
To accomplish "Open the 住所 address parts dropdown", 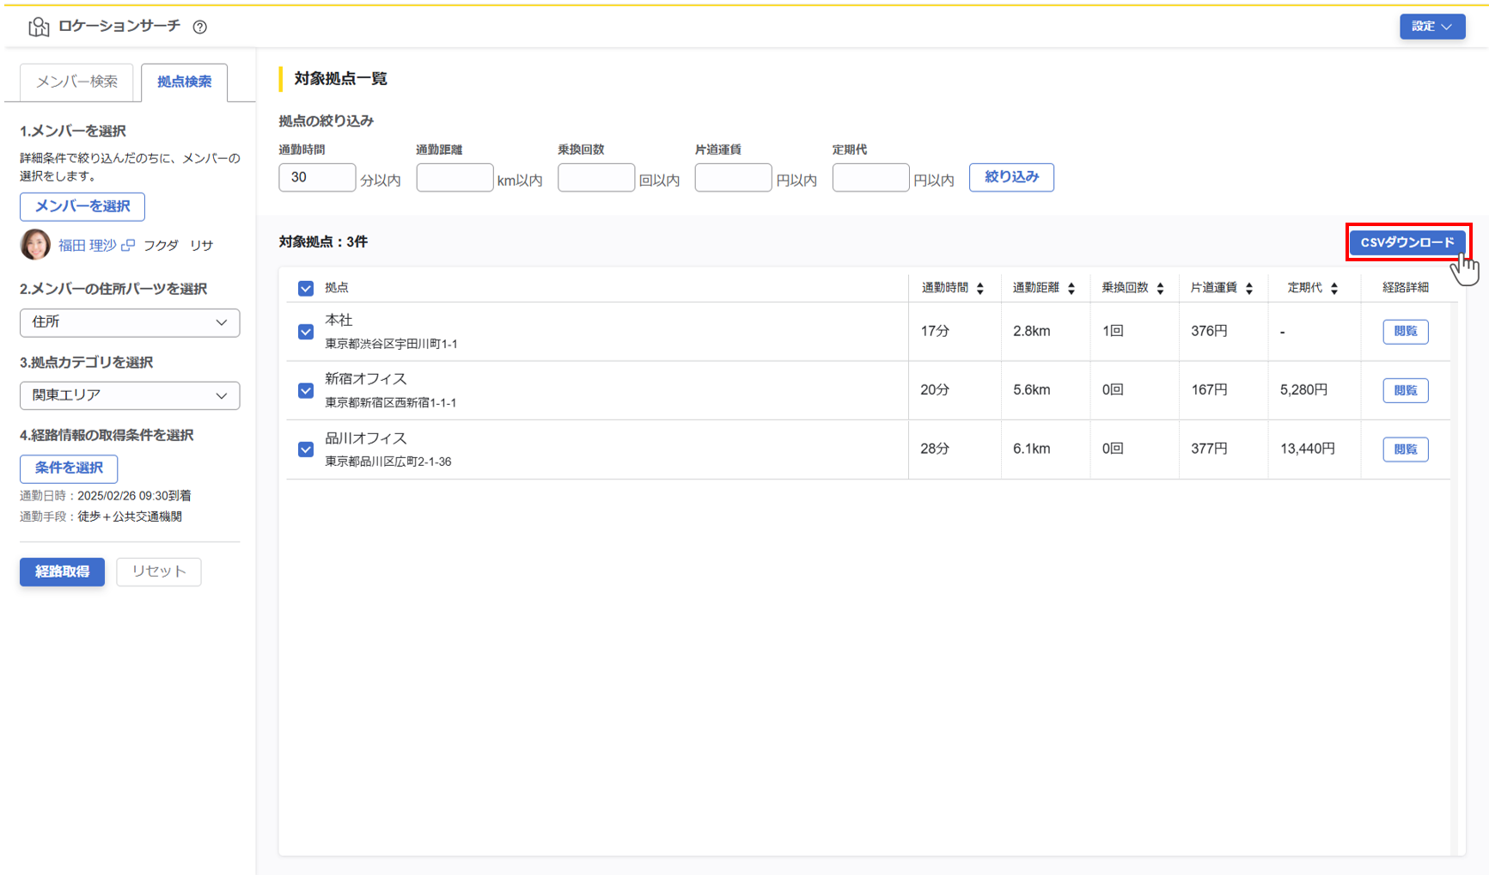I will pyautogui.click(x=130, y=322).
